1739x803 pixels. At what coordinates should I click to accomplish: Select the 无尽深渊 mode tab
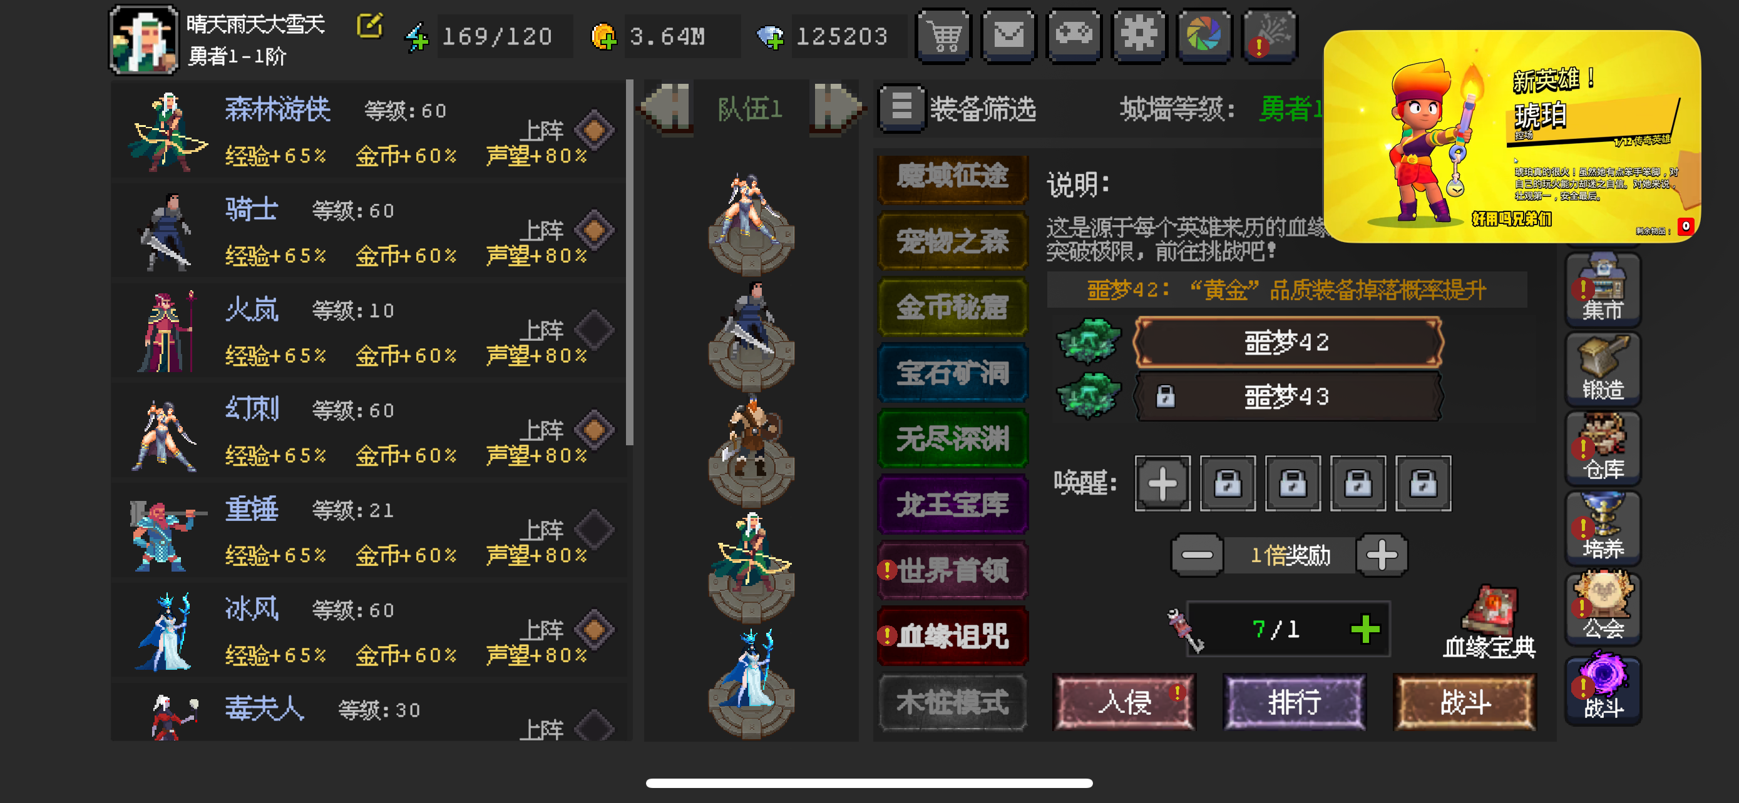tap(953, 438)
